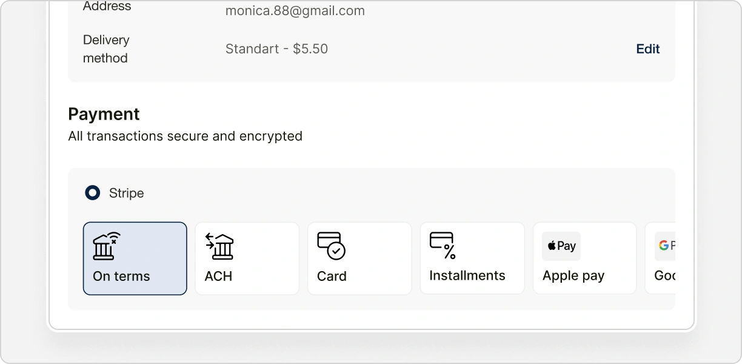The width and height of the screenshot is (742, 364).
Task: Choose the "Installments" text label
Action: 467,275
